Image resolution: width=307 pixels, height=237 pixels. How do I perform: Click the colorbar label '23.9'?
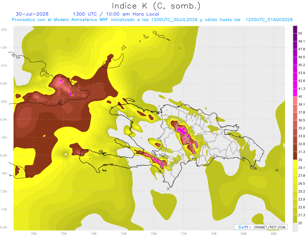click(x=302, y=199)
